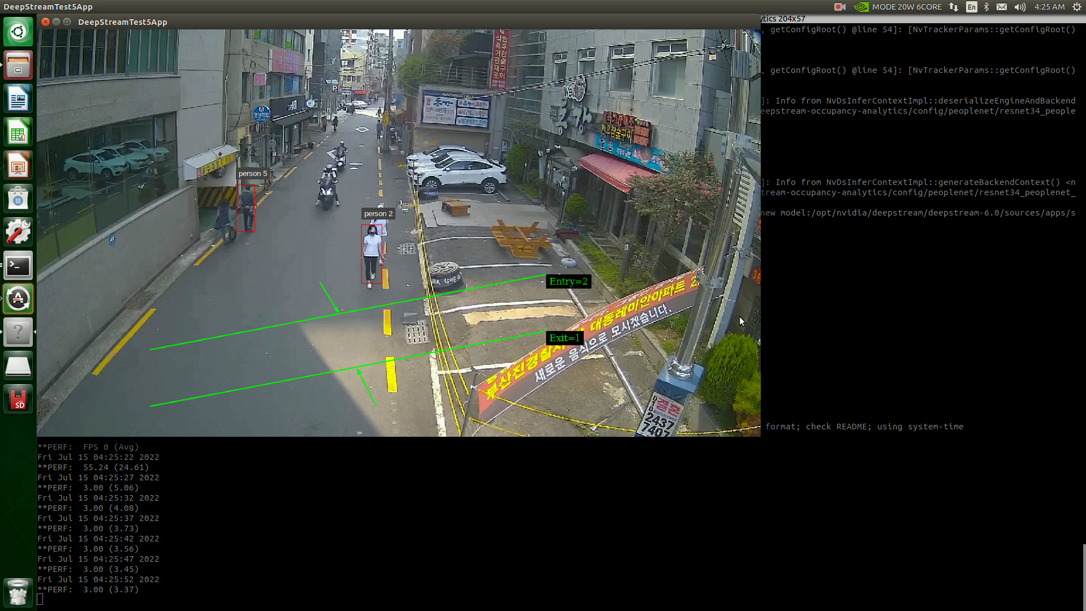Image resolution: width=1086 pixels, height=611 pixels.
Task: Open Software Updater dock icon
Action: point(18,299)
